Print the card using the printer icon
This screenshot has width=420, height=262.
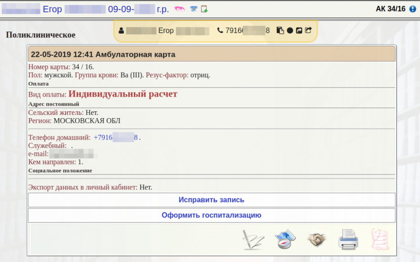tap(348, 239)
